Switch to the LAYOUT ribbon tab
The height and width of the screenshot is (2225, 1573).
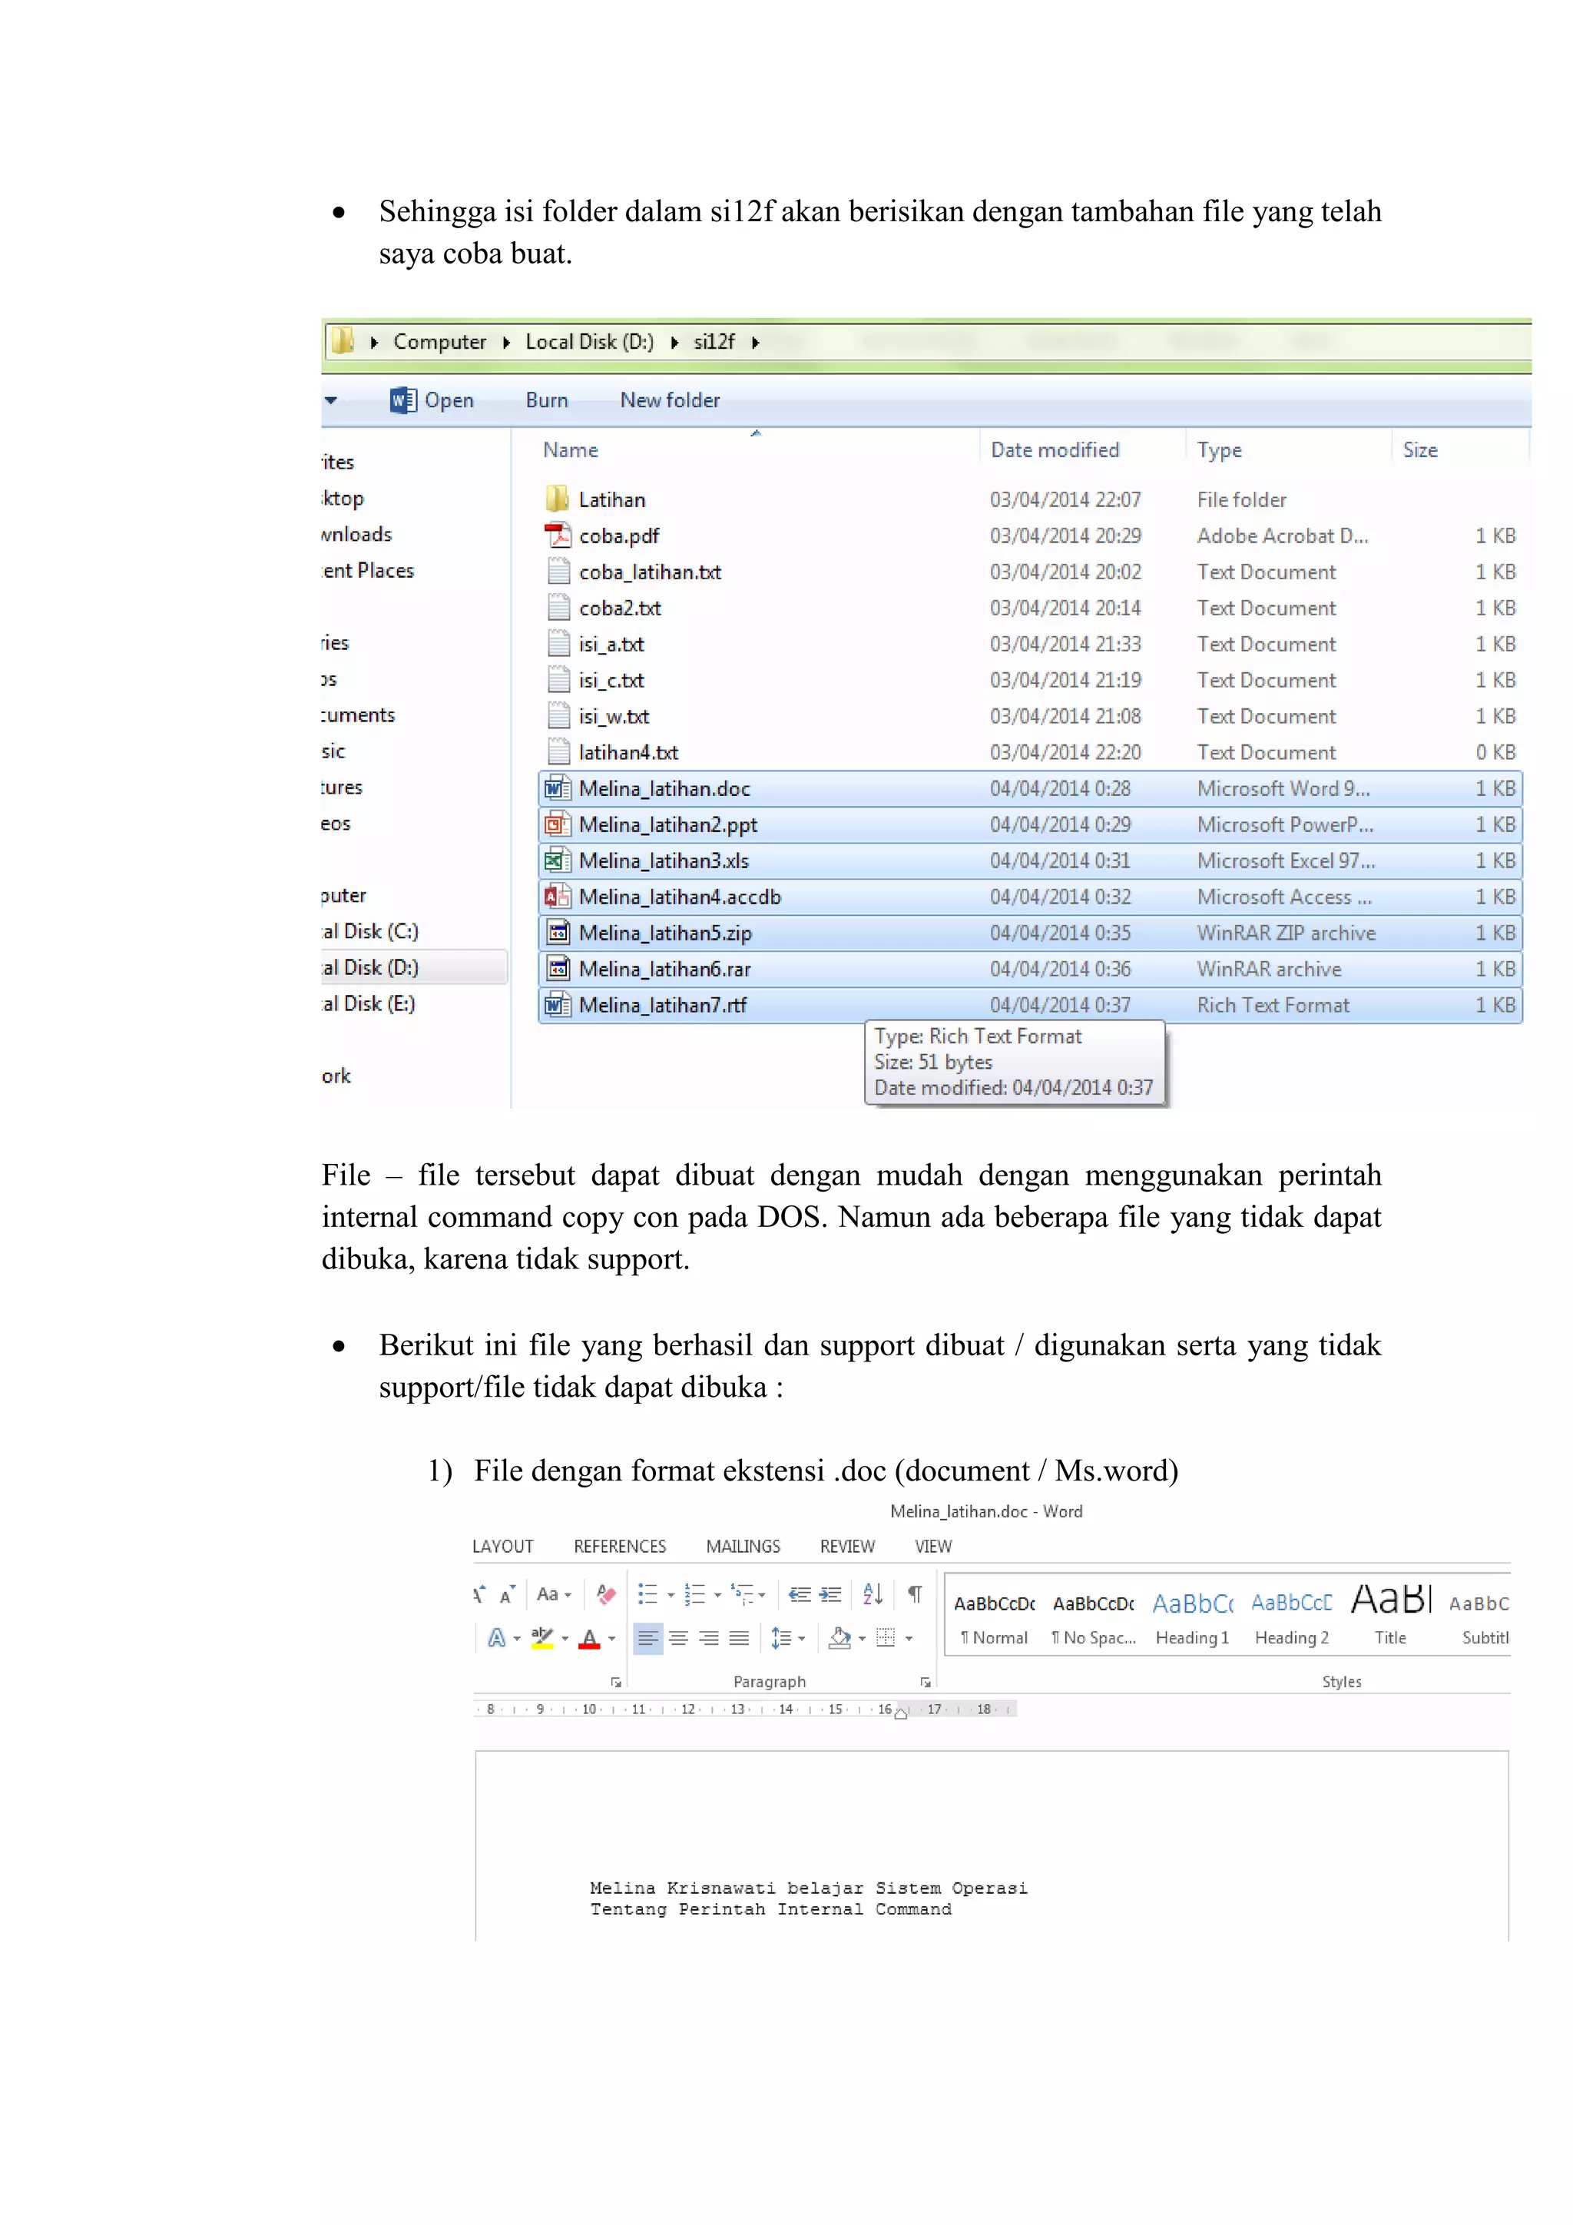pos(503,1547)
